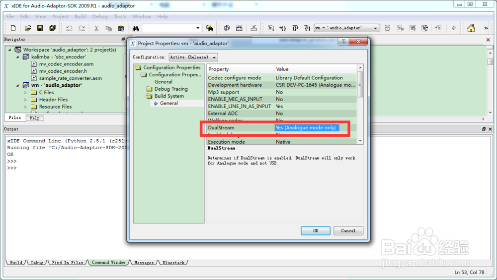Switch to the Help tab in Navigator
497x280 pixels.
[x=35, y=118]
